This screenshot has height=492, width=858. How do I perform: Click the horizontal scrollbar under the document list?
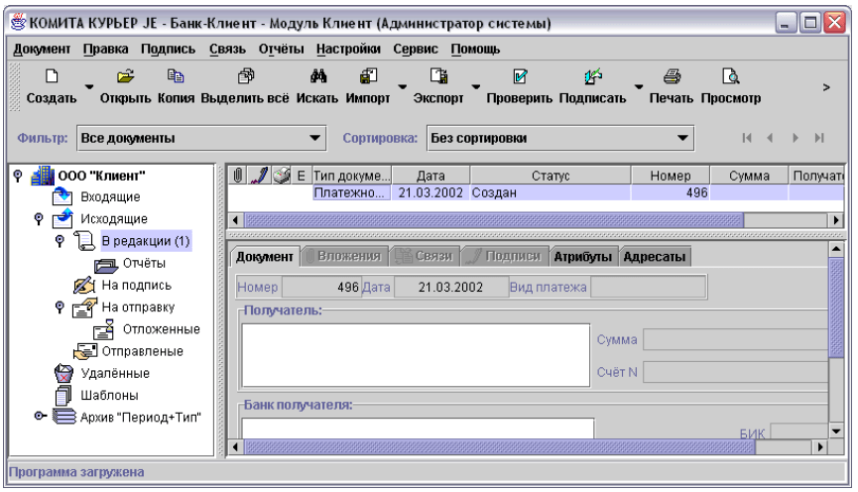click(526, 220)
